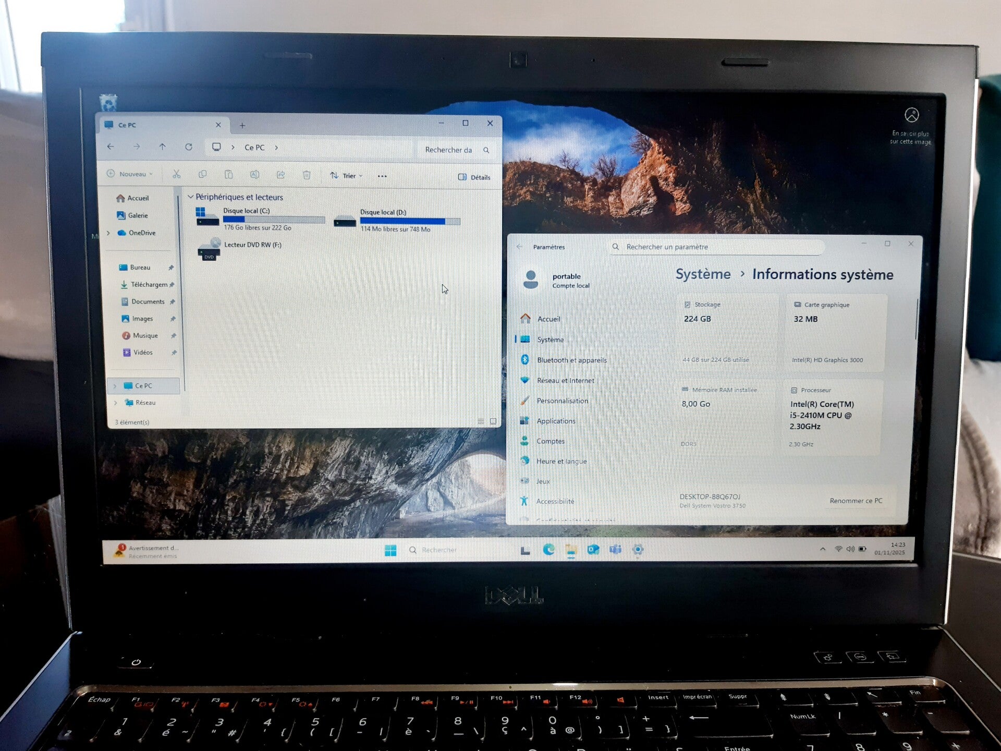Click the Delete trash icon in Explorer toolbar

pyautogui.click(x=307, y=175)
